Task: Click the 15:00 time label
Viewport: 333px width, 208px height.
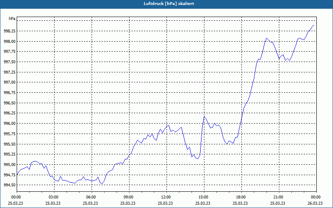Action: [x=204, y=197]
